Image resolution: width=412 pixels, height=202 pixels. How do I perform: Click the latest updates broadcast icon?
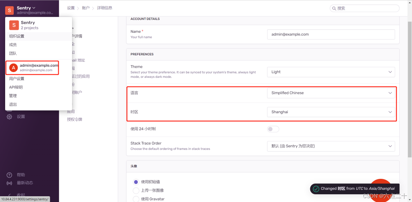[10, 183]
